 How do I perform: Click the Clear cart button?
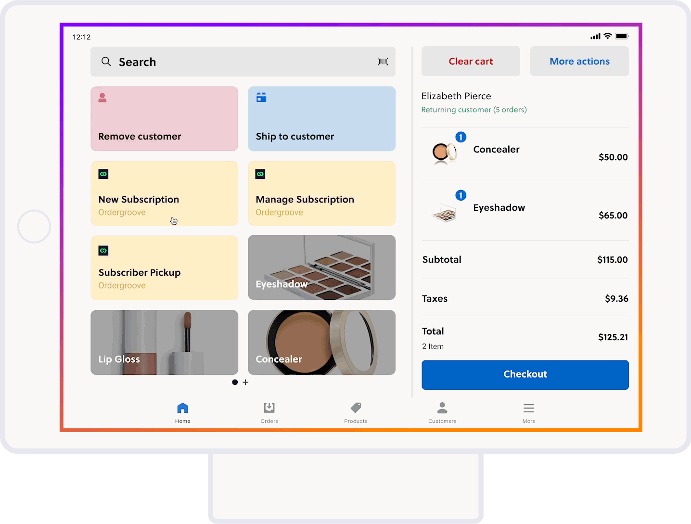(x=471, y=61)
